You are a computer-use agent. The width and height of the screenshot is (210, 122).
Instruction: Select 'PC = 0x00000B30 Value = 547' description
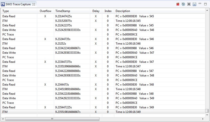click(x=135, y=62)
